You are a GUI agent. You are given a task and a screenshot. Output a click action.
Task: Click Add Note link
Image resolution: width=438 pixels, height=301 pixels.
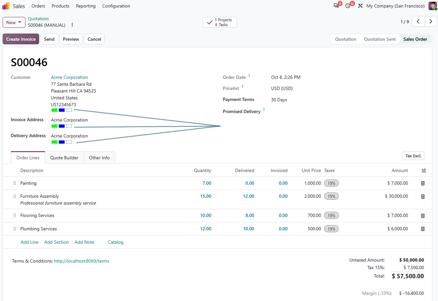(x=84, y=242)
